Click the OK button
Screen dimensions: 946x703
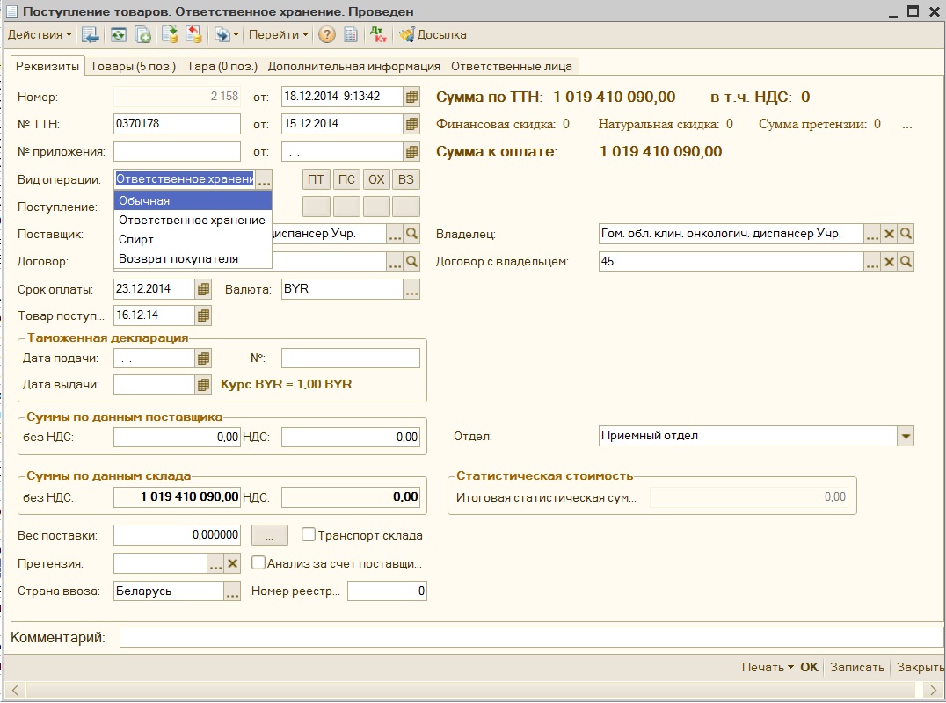(x=809, y=667)
